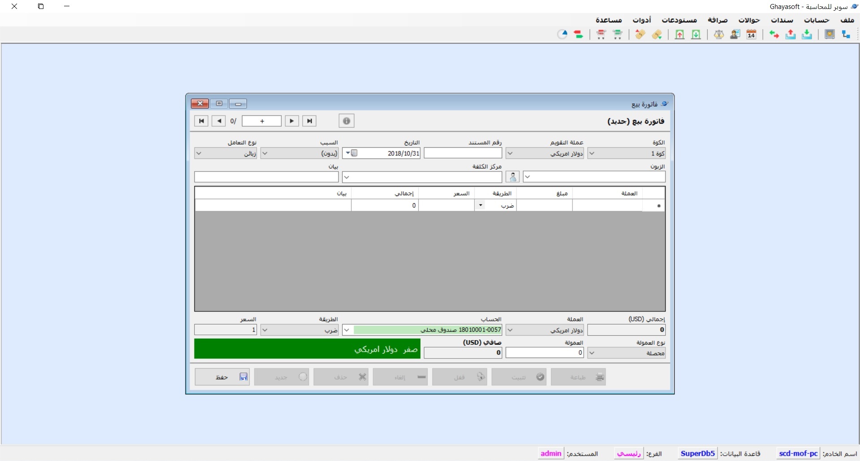Click the admin user in status bar
This screenshot has width=860, height=461.
[x=551, y=453]
